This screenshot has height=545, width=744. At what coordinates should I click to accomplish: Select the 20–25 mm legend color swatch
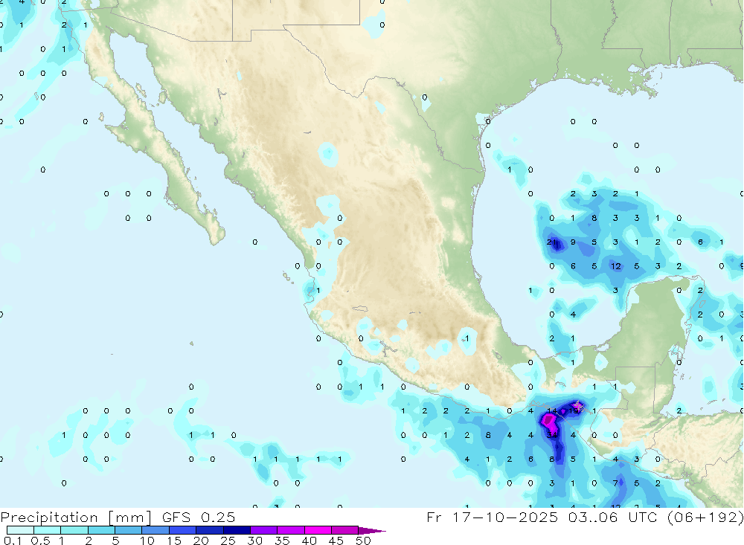[x=210, y=530]
